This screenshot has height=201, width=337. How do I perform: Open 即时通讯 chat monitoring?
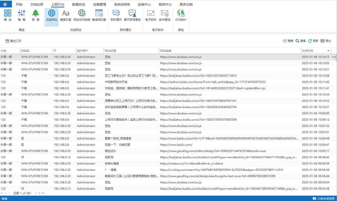point(116,15)
